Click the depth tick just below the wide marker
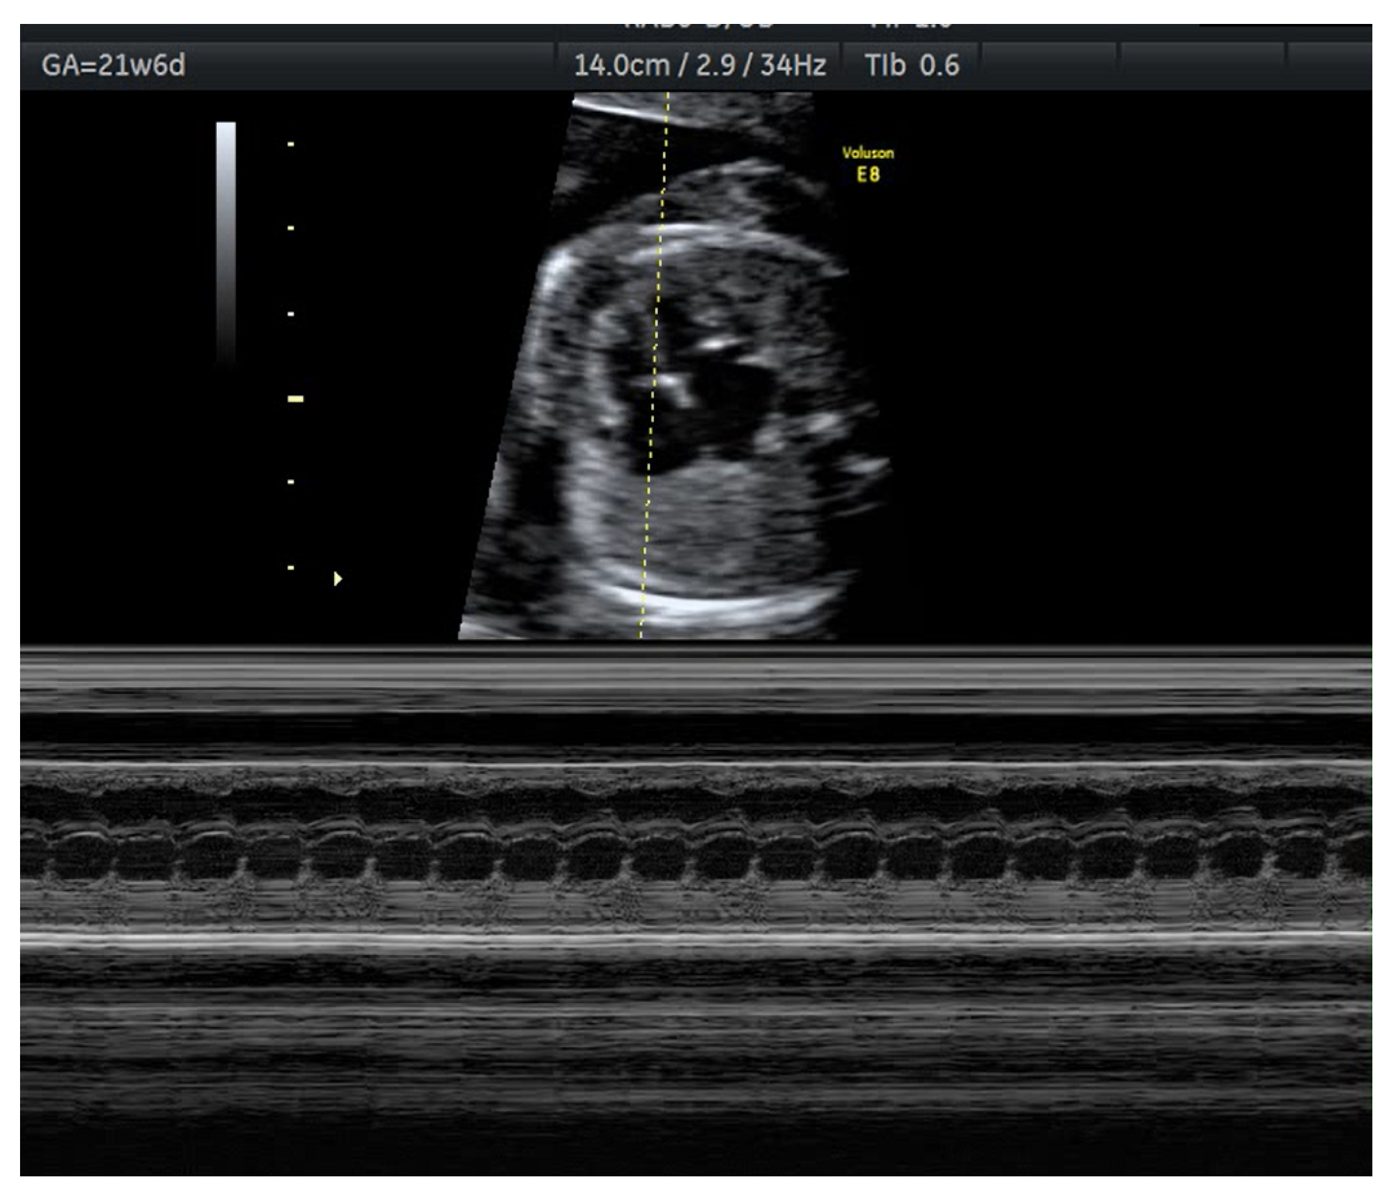Screen dimensions: 1395x1199 click(x=291, y=482)
